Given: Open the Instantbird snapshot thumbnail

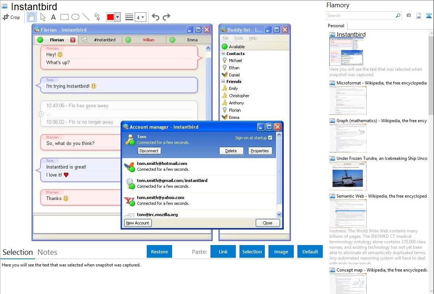Looking at the screenshot, I should click(x=346, y=52).
